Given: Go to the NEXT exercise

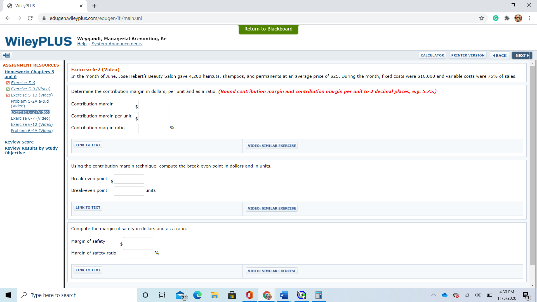Looking at the screenshot, I should pyautogui.click(x=522, y=55).
